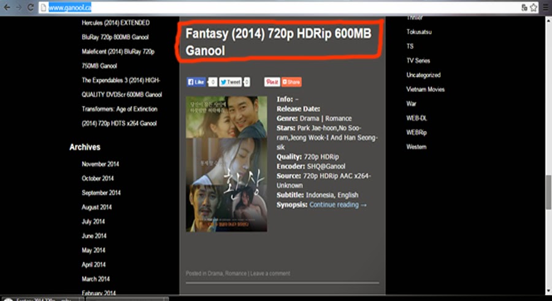
Task: Click the Romance link in Posted in
Action: tap(236, 273)
